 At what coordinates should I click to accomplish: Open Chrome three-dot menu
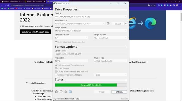click(180, 5)
